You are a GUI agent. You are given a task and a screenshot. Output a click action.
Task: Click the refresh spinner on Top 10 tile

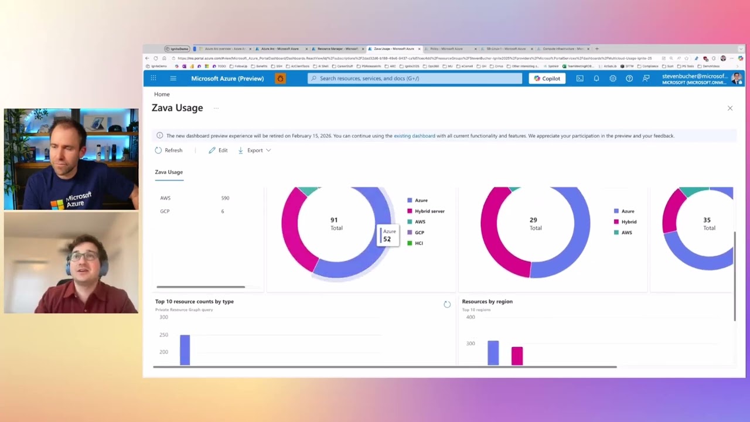point(447,304)
